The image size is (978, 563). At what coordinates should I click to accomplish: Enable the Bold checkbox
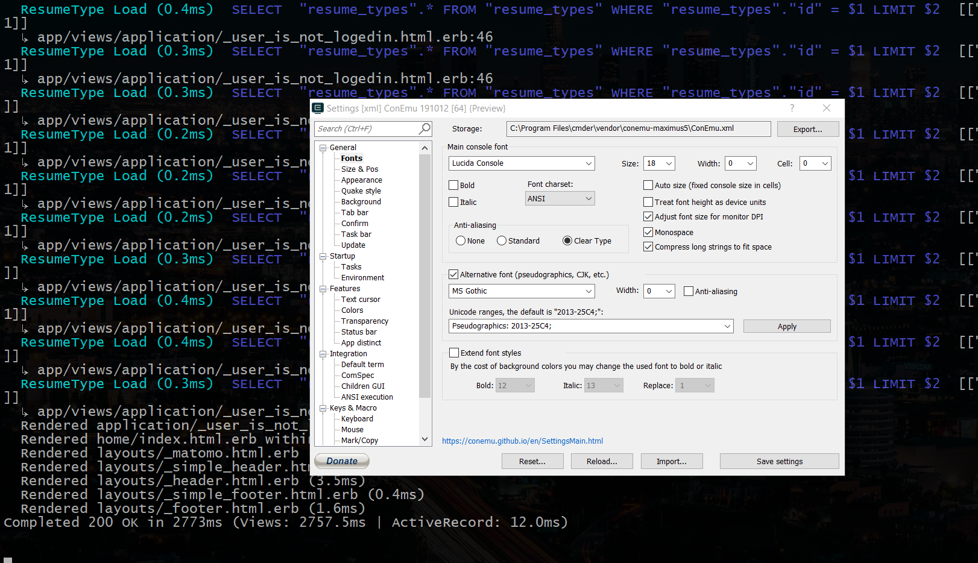[x=453, y=185]
